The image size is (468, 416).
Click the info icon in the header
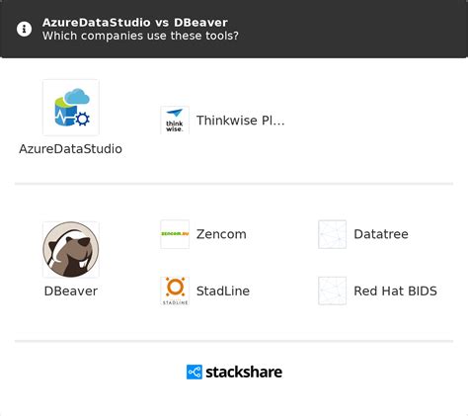coord(24,29)
